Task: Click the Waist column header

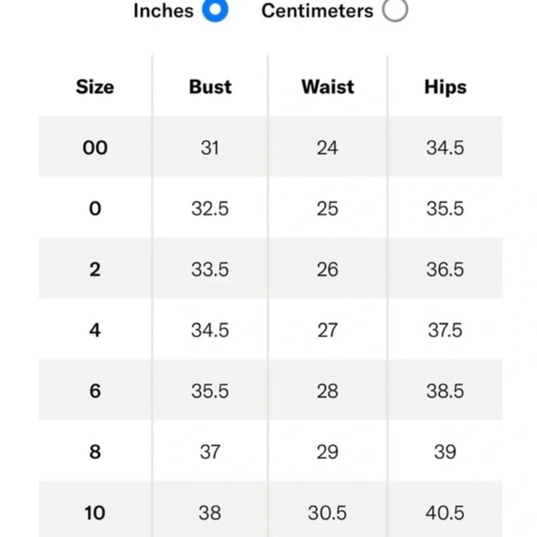Action: [x=328, y=86]
